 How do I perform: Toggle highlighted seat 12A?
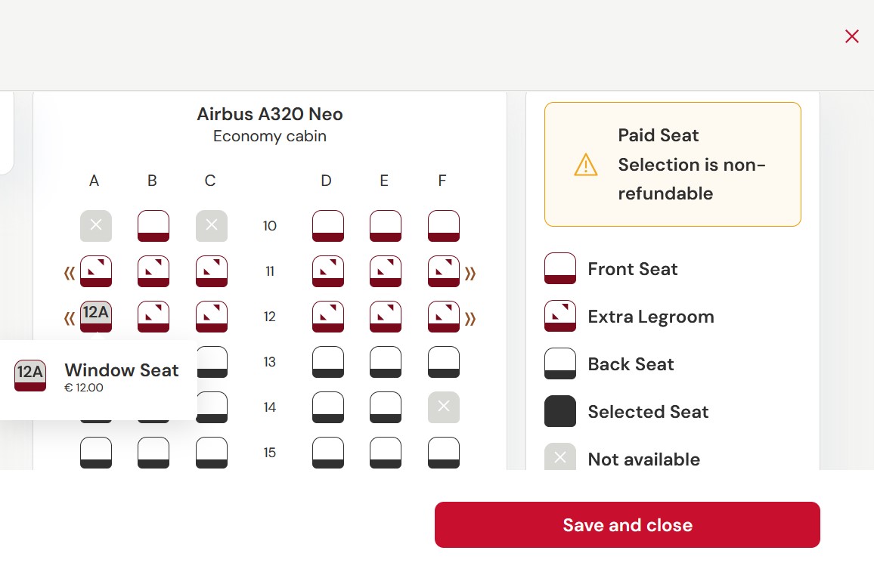(96, 315)
